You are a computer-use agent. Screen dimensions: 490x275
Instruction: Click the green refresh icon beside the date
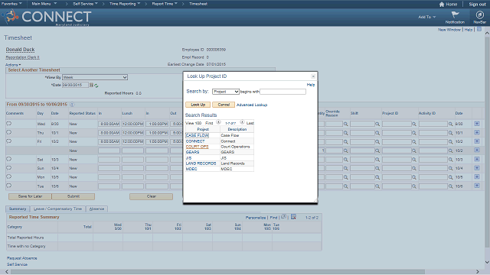pos(96,86)
